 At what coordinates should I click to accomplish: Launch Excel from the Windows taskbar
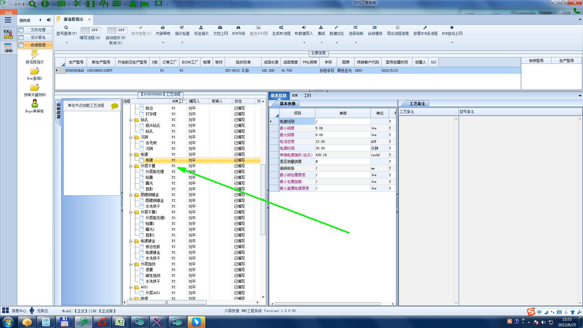[120, 322]
